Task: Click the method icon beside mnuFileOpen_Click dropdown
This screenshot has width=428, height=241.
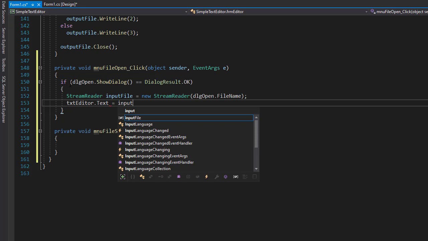Action: [x=373, y=12]
